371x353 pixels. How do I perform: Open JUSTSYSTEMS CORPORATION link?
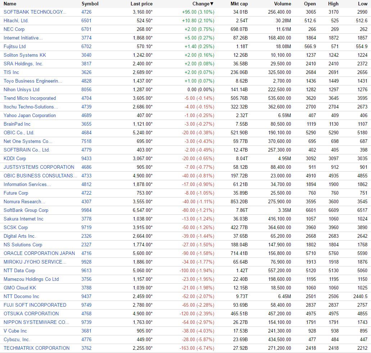(39, 167)
